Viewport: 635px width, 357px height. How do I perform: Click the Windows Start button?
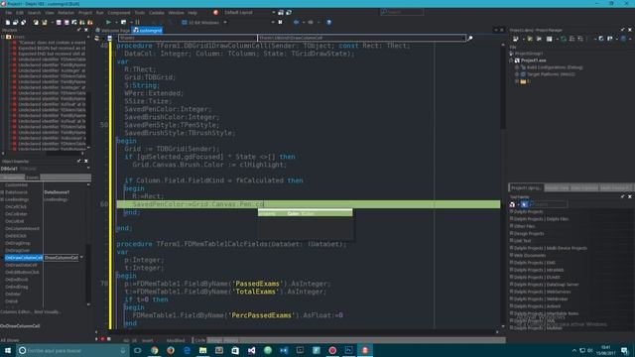[x=8, y=350]
